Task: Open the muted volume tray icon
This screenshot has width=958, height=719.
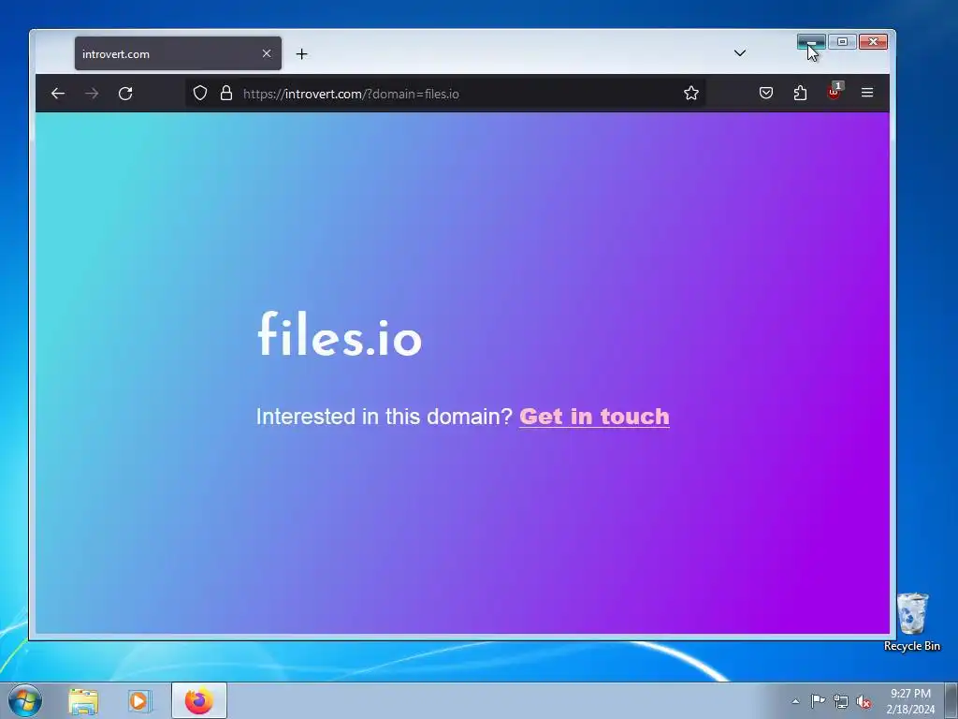Action: pos(864,701)
